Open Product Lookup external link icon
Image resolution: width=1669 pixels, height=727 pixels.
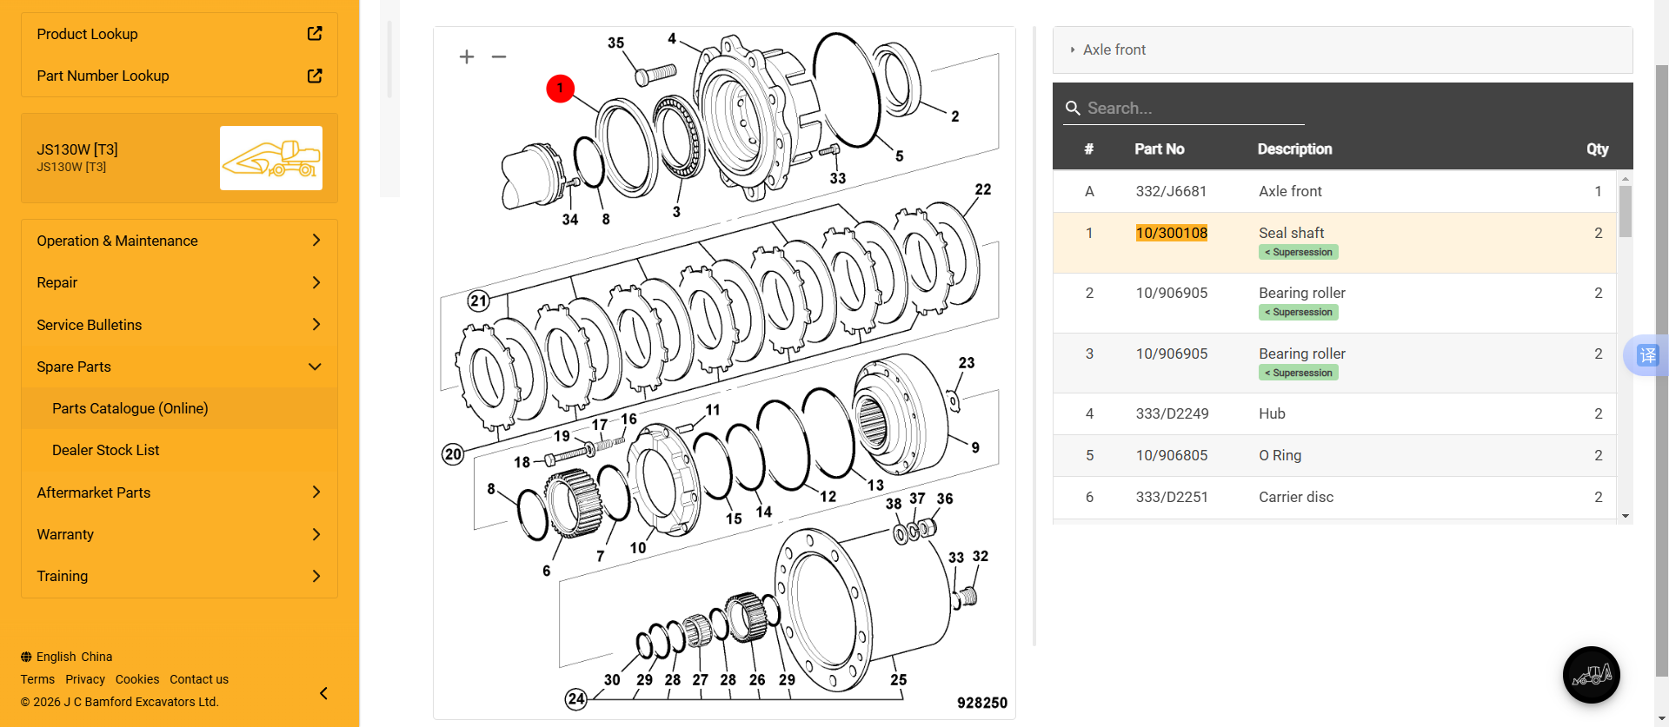pyautogui.click(x=315, y=34)
